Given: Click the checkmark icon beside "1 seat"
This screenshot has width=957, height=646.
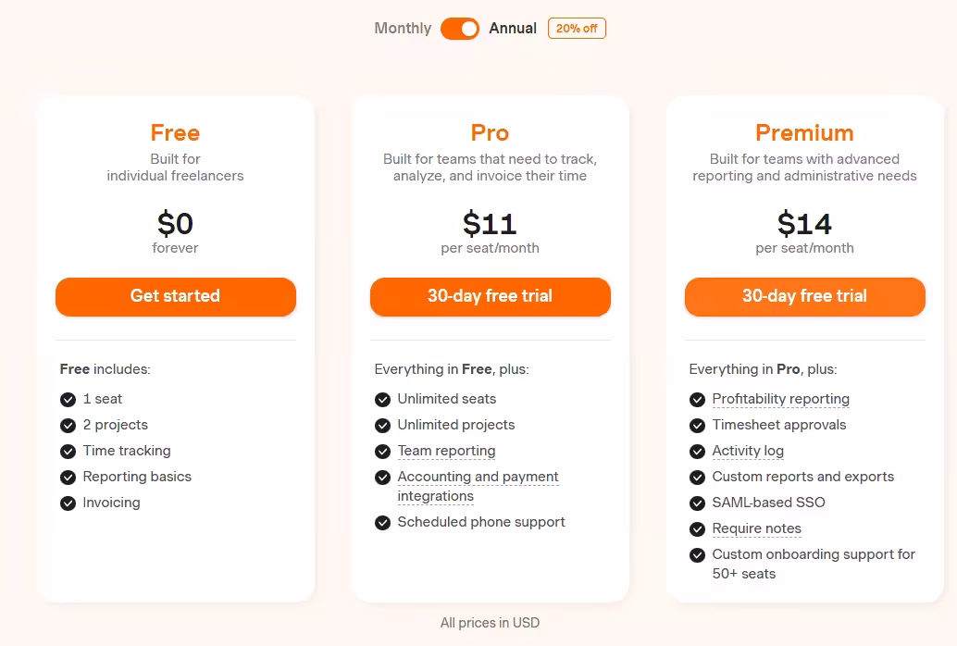Looking at the screenshot, I should pos(68,399).
